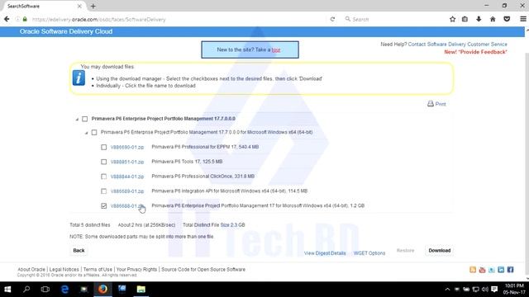Open Terms of Use footer link

[98, 270]
